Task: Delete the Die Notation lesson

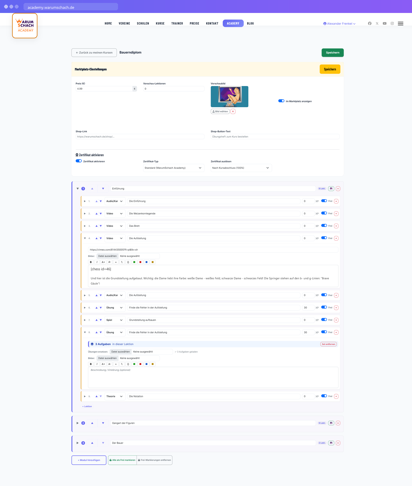Action: pyautogui.click(x=336, y=396)
